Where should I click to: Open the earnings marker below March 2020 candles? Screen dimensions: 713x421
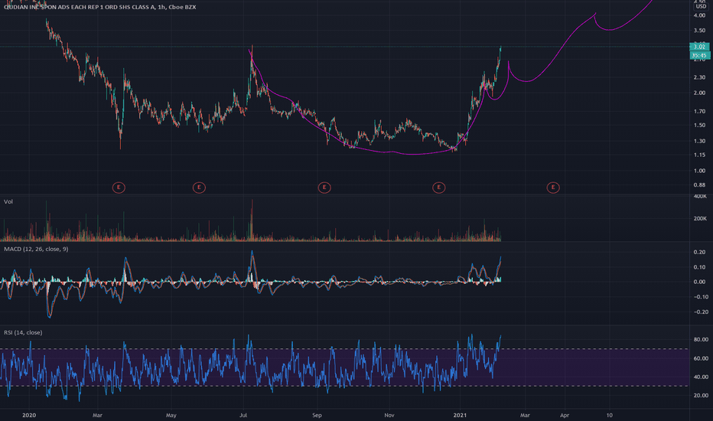[119, 187]
